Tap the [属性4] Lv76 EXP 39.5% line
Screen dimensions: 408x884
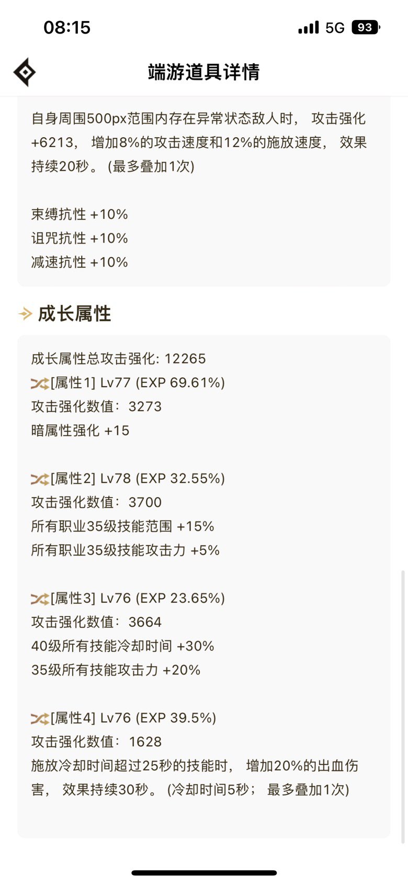coord(124,718)
